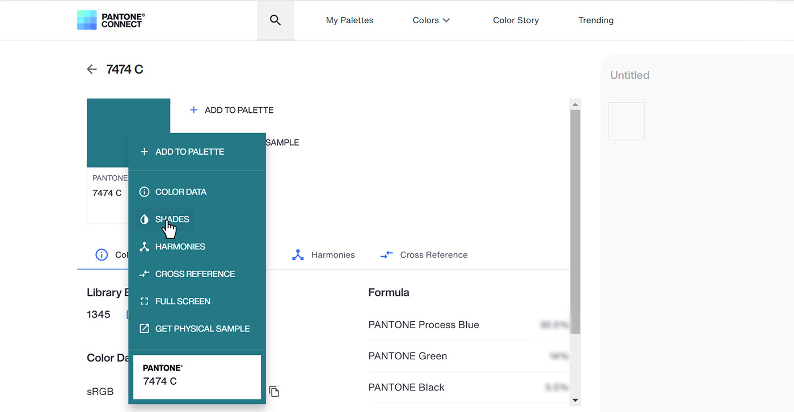
Task: Choose Harmonies in the teal context menu
Action: click(180, 247)
